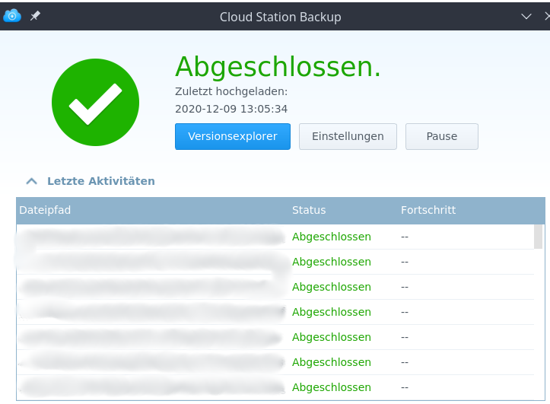
Task: Open the title bar dropdown chevron
Action: tap(526, 16)
